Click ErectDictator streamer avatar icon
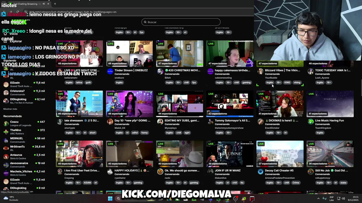This screenshot has height=203, width=362. [260, 122]
